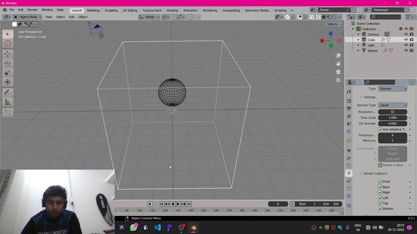417x234 pixels.
Task: Uncheck the Back border collision
Action: (380, 187)
